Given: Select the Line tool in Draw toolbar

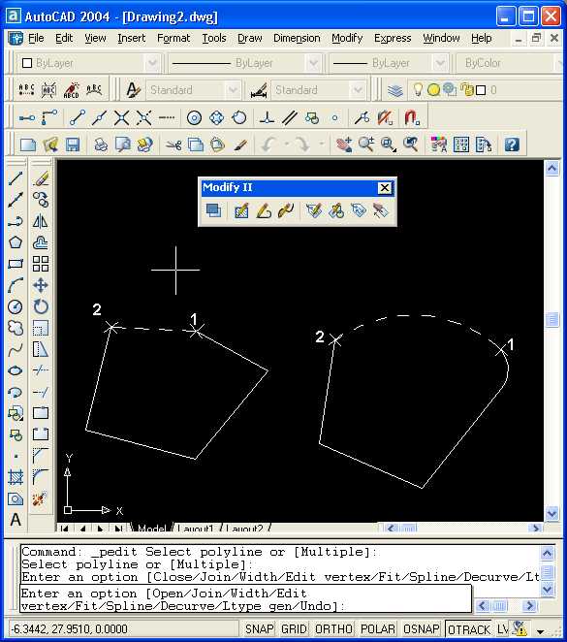Looking at the screenshot, I should 16,178.
